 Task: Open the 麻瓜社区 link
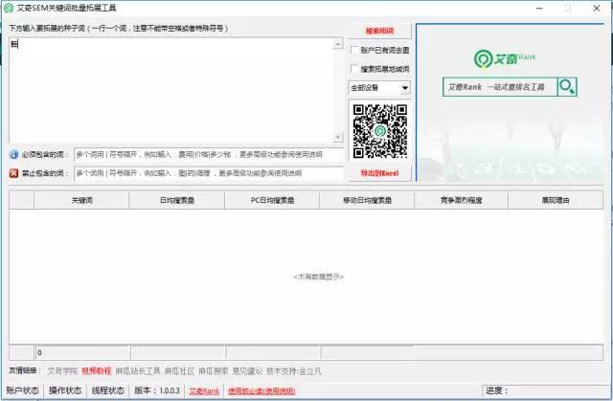[179, 371]
